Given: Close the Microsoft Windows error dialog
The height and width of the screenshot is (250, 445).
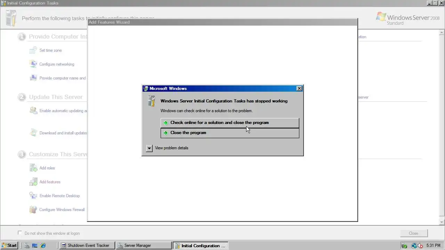Looking at the screenshot, I should point(299,89).
